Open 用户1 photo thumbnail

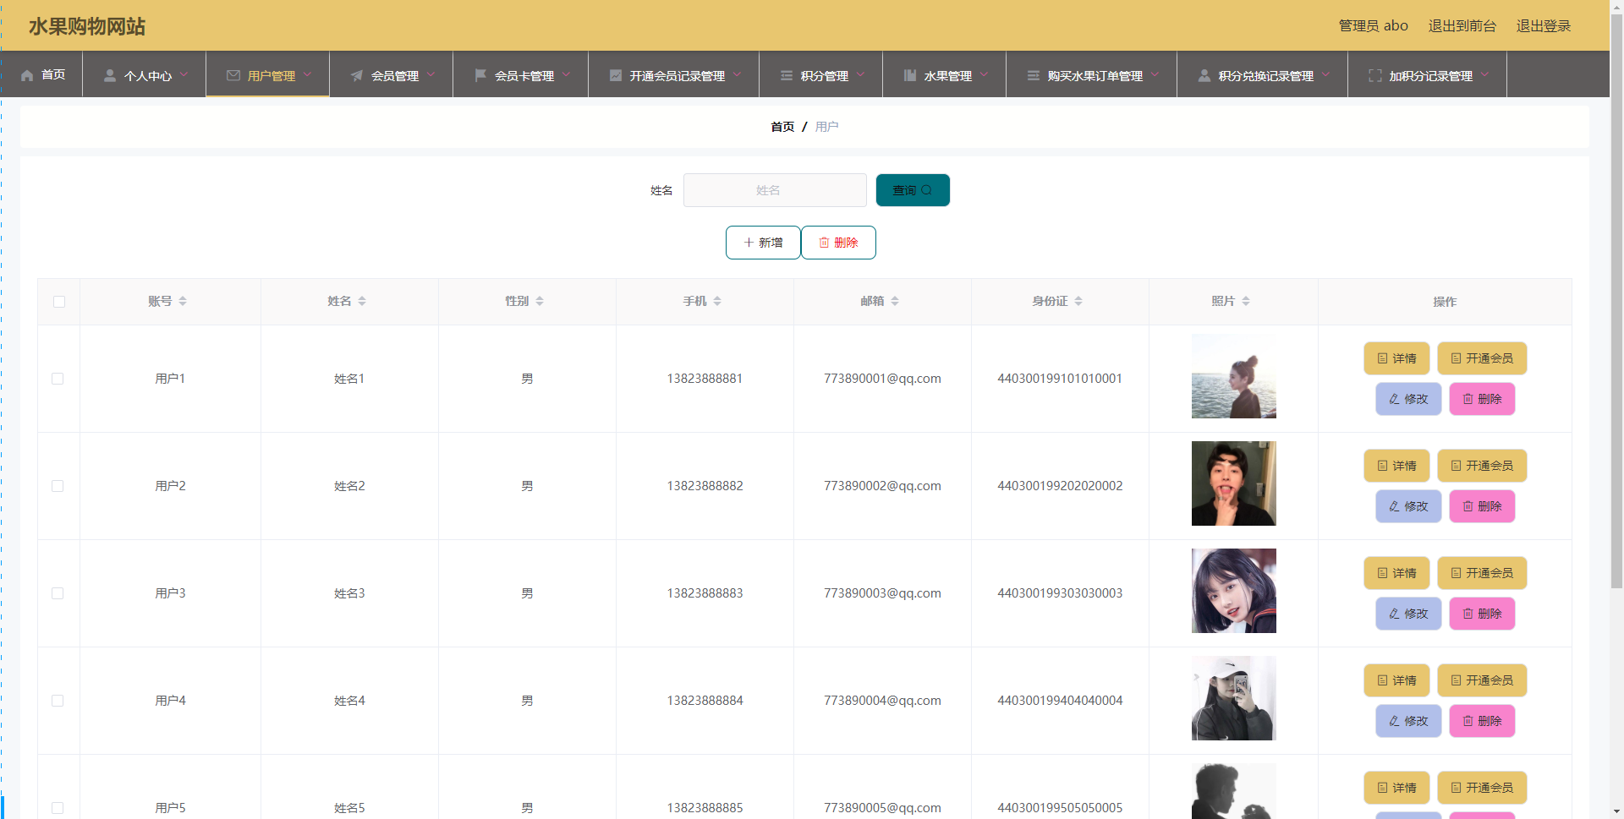pos(1233,376)
